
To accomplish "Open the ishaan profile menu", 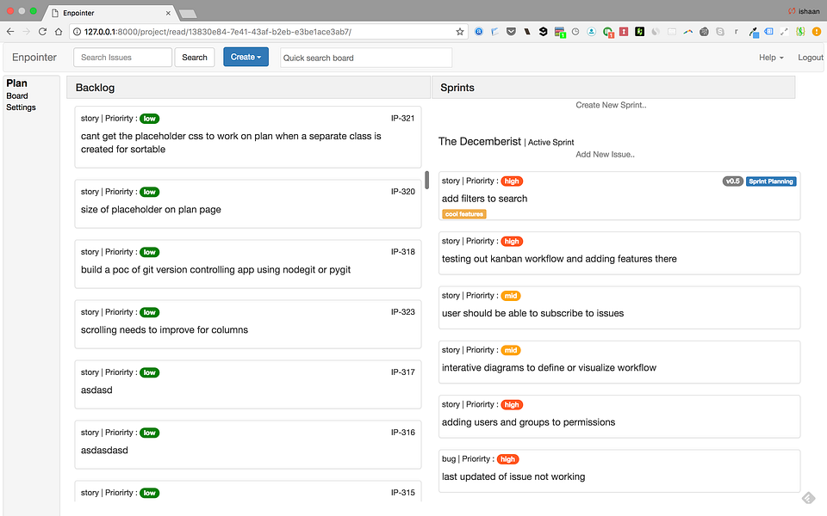I will pyautogui.click(x=805, y=11).
